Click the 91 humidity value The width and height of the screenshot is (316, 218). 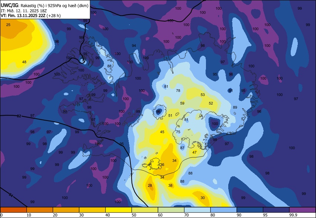click(x=231, y=90)
